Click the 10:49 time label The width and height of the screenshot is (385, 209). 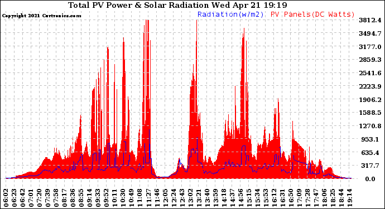[131, 197]
